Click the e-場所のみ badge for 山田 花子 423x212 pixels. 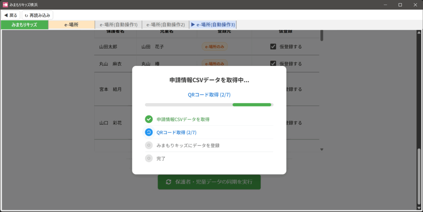[214, 47]
